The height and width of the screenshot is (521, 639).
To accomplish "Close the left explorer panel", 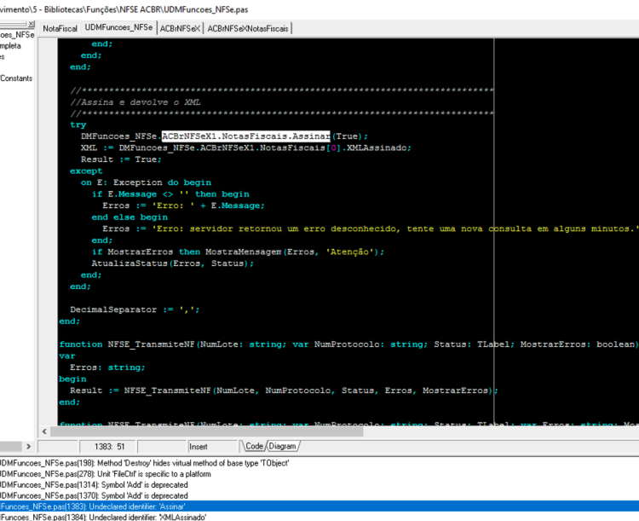I will coord(32,24).
